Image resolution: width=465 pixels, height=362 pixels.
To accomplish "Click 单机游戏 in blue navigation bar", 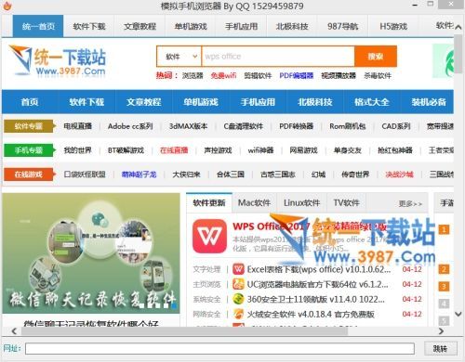I will pyautogui.click(x=201, y=102).
